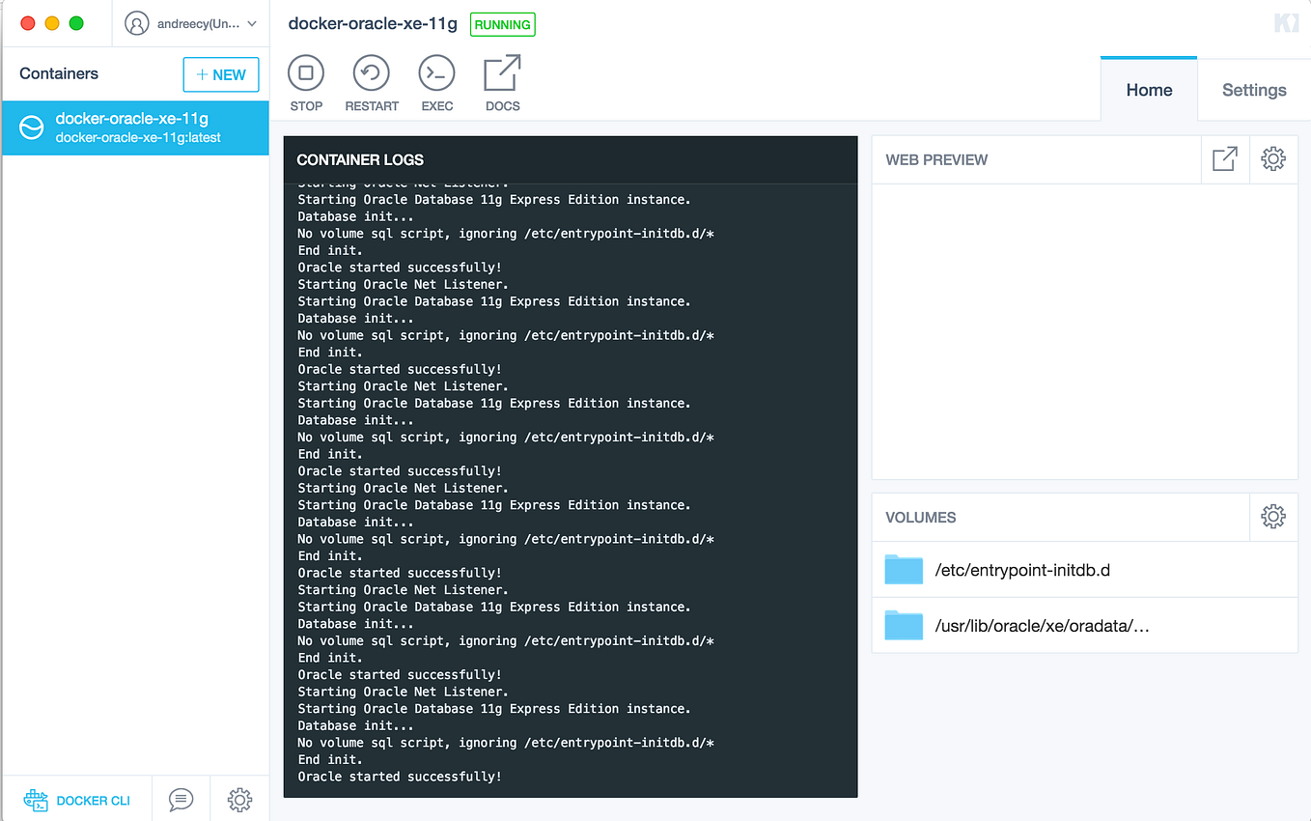Open the Volumes settings gear
This screenshot has height=821, width=1311.
coord(1273,516)
